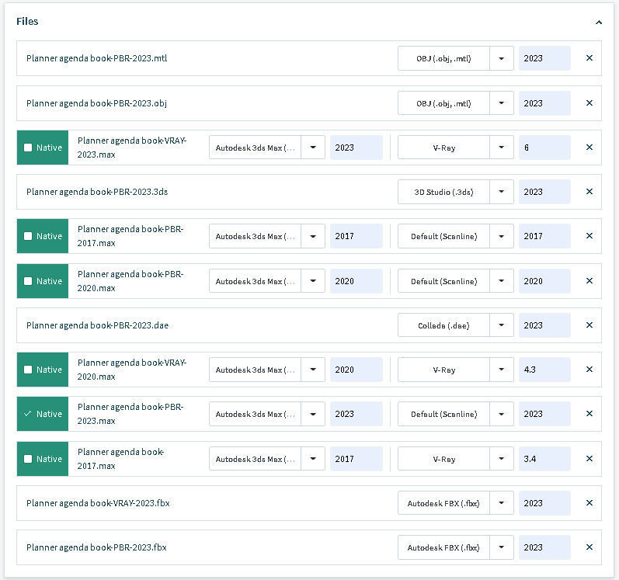Collapse the Files section chevron
Image resolution: width=619 pixels, height=580 pixels.
point(599,23)
